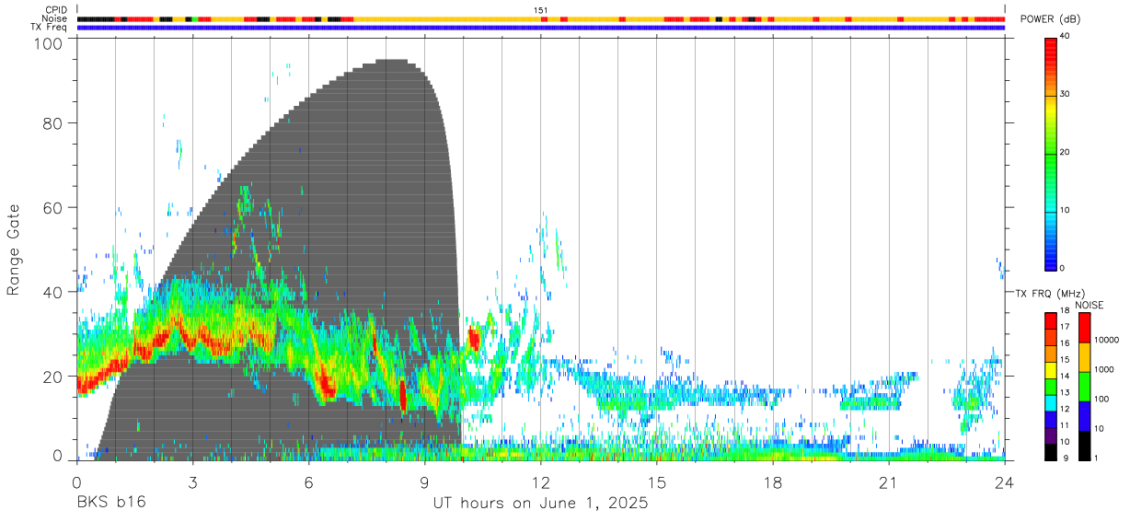The width and height of the screenshot is (1130, 522).
Task: Pick the black segment of the TX FRQ color bar
Action: click(1051, 451)
